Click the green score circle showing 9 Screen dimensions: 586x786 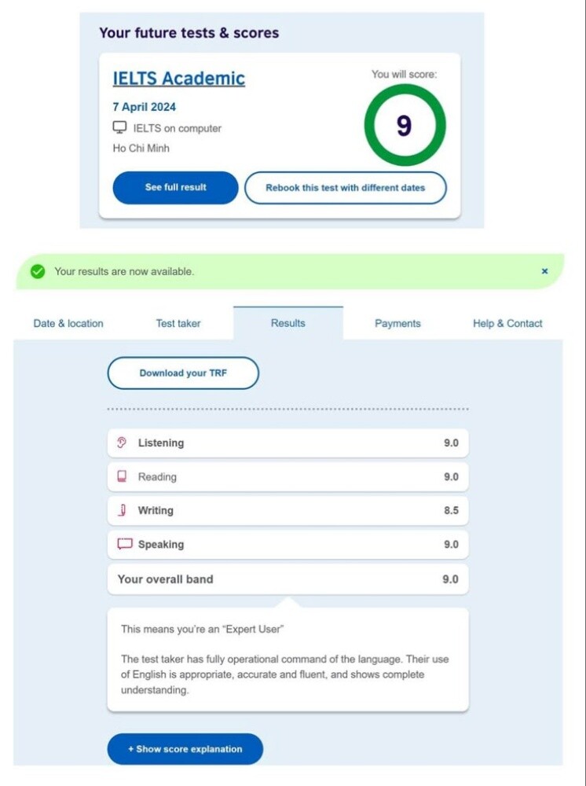pos(405,125)
